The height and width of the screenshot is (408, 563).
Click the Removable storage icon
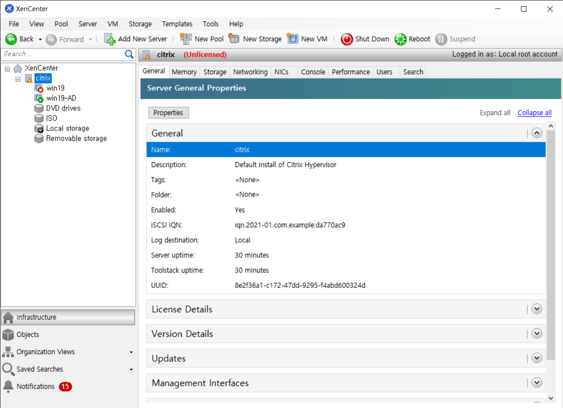click(x=39, y=139)
